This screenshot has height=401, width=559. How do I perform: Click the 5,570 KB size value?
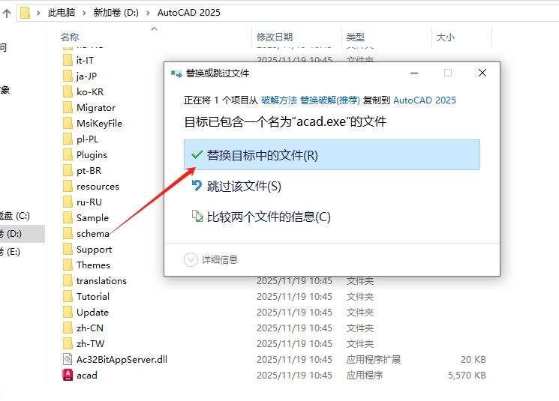[x=467, y=375]
